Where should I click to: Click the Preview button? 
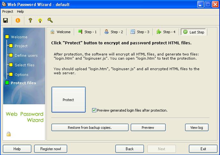pos(148,128)
